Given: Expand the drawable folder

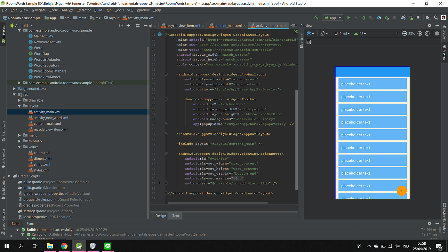Looking at the screenshot, I should (x=19, y=100).
